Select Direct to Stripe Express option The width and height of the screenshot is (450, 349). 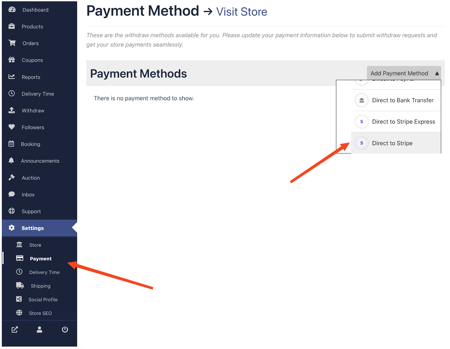click(x=403, y=122)
